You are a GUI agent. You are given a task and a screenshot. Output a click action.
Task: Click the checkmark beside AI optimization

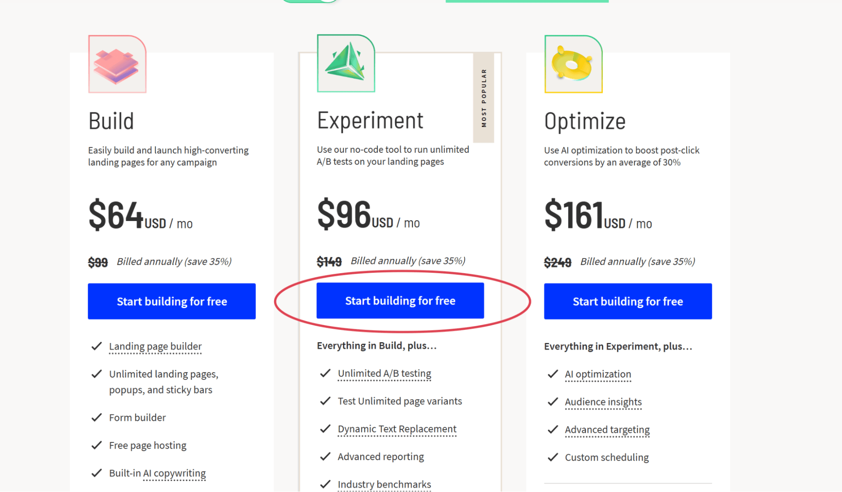(x=553, y=374)
